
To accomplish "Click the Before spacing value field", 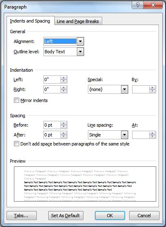I will coord(52,125).
